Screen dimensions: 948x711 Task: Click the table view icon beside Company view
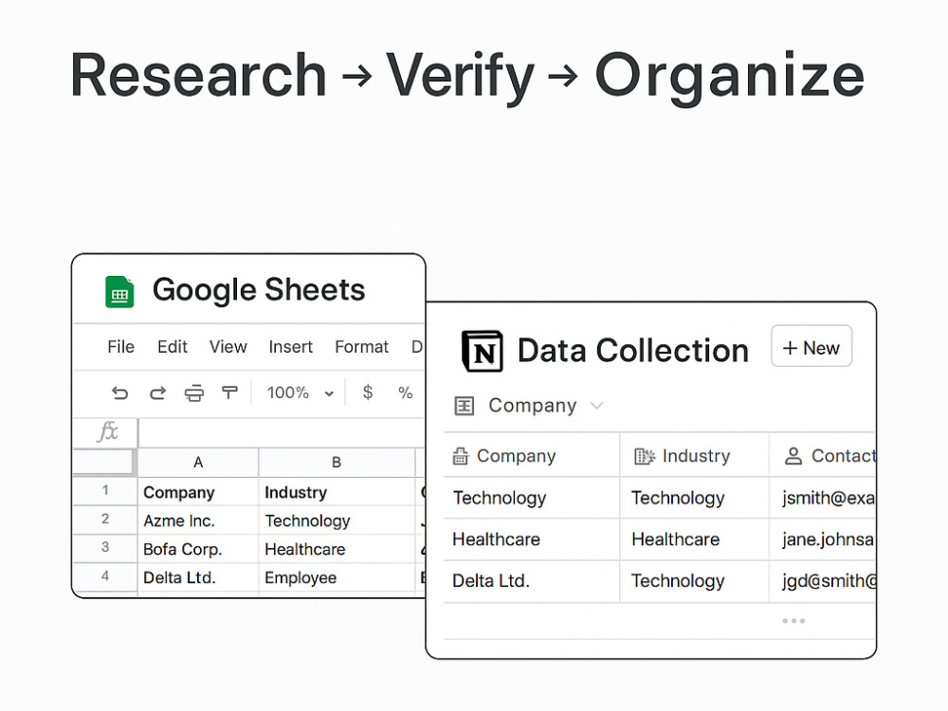(465, 406)
